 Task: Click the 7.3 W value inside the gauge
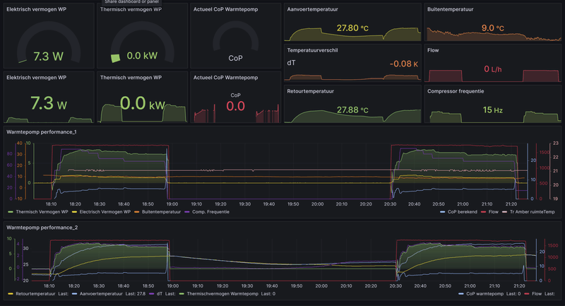tap(48, 57)
